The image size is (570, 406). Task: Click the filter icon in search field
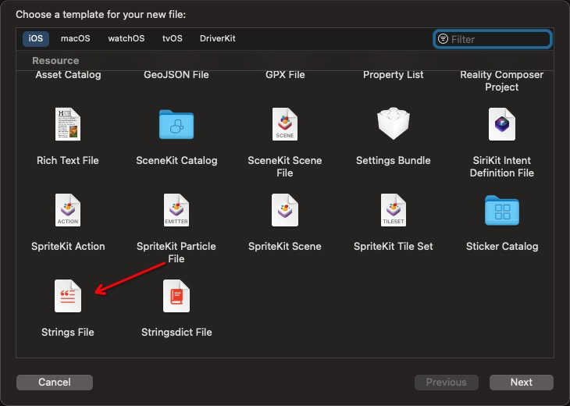(x=443, y=38)
